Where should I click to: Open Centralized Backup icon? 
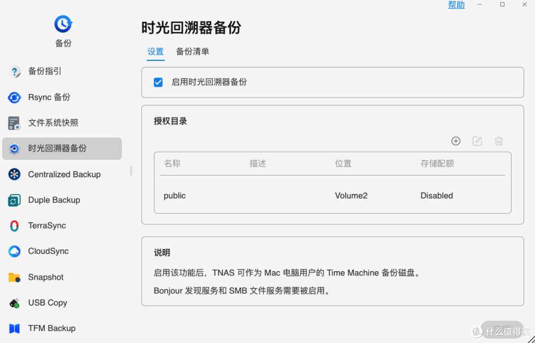(14, 175)
